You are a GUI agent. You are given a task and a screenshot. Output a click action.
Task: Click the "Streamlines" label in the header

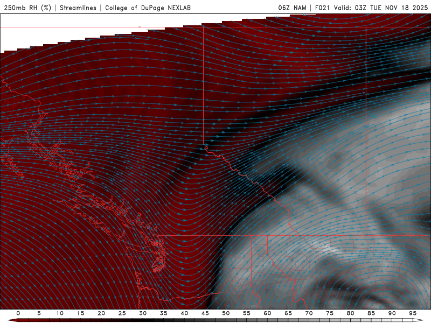(78, 8)
